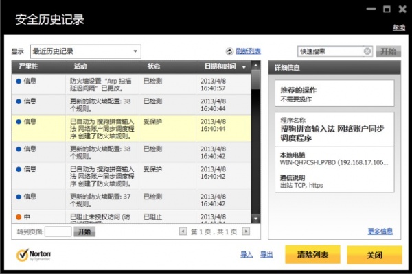Image resolution: width=412 pixels, height=274 pixels.
Task: Minimize the 安全历史记录 window
Action: tap(371, 9)
